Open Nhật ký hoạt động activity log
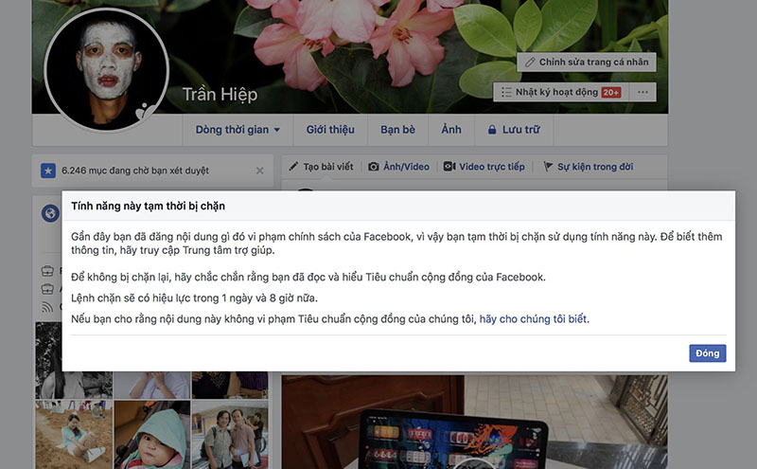Viewport: 757px width, 469px height. click(x=561, y=92)
